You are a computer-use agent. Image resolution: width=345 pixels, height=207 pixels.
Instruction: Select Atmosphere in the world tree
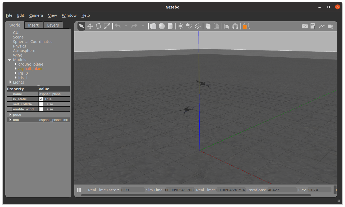tap(24, 51)
